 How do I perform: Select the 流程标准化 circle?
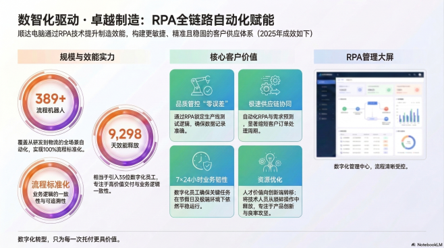pyautogui.click(x=51, y=190)
